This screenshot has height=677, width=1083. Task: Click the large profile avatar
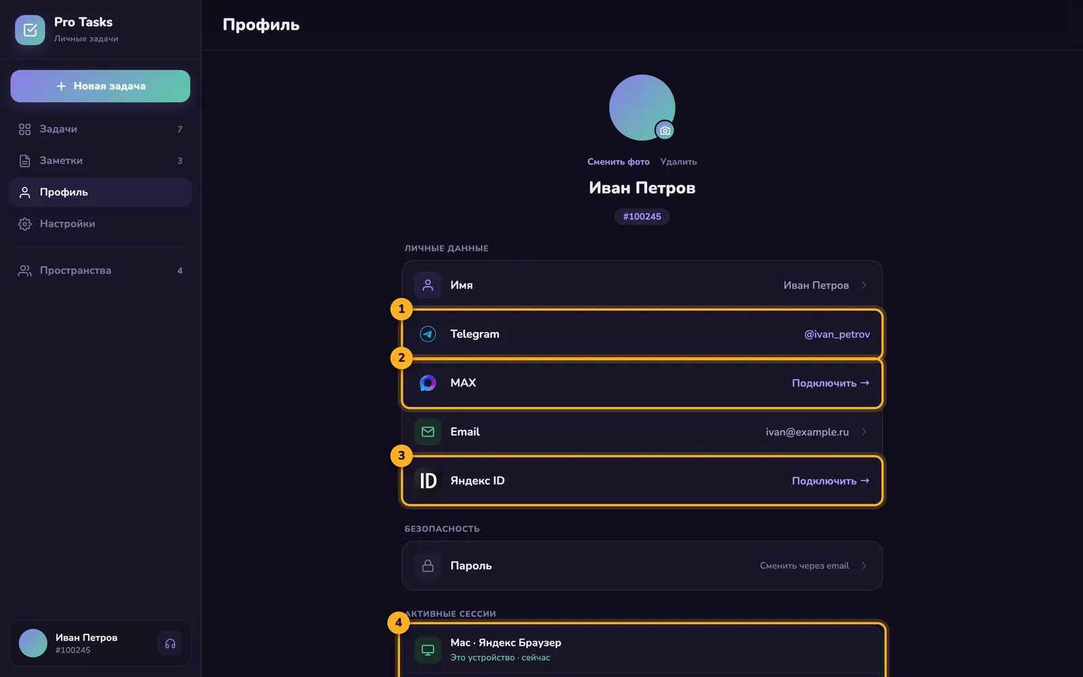pos(642,108)
